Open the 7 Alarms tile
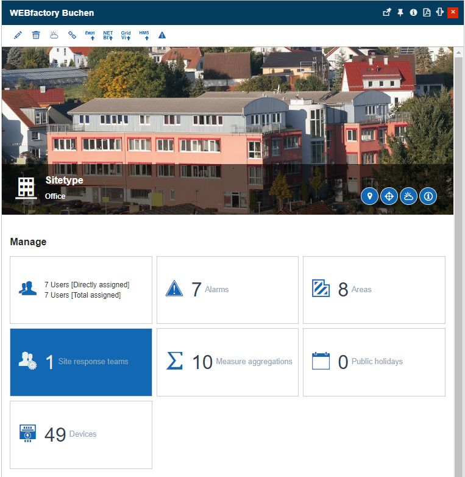The height and width of the screenshot is (477, 465). coord(227,290)
